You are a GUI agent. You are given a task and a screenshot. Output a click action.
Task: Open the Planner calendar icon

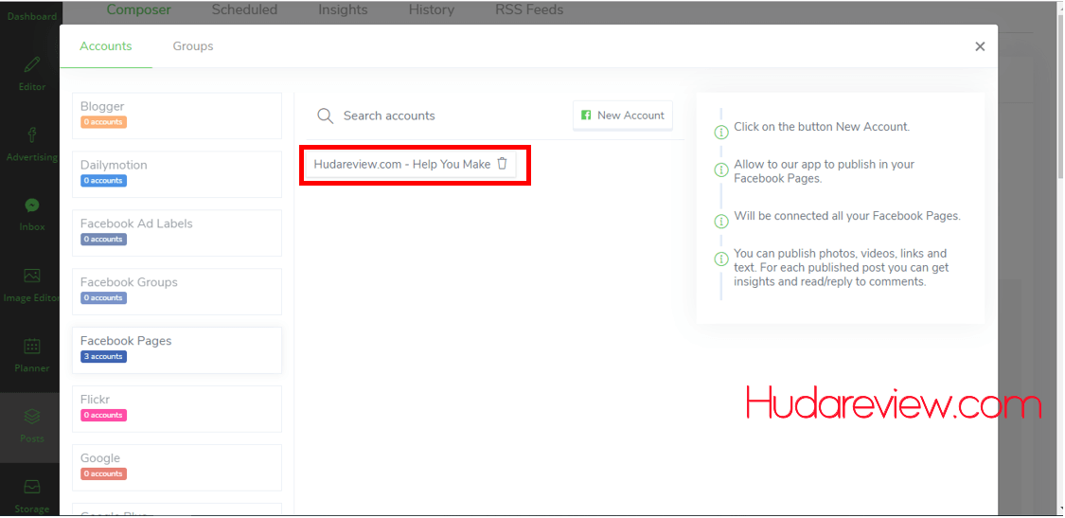[32, 347]
